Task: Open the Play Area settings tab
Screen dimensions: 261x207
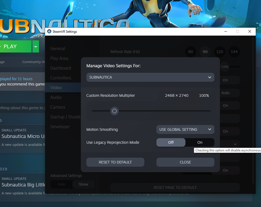Action: [x=59, y=58]
